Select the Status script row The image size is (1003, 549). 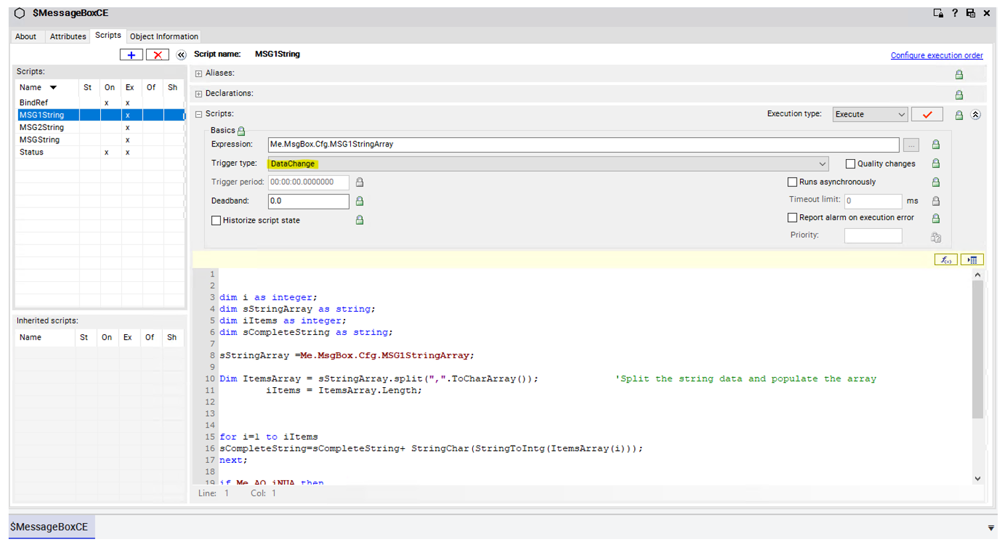[100, 152]
